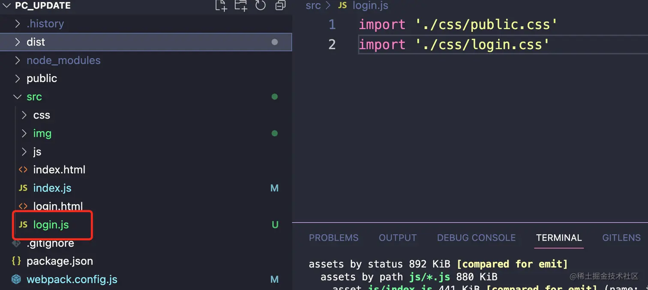
Task: Click the New File icon in explorer header
Action: [x=221, y=5]
